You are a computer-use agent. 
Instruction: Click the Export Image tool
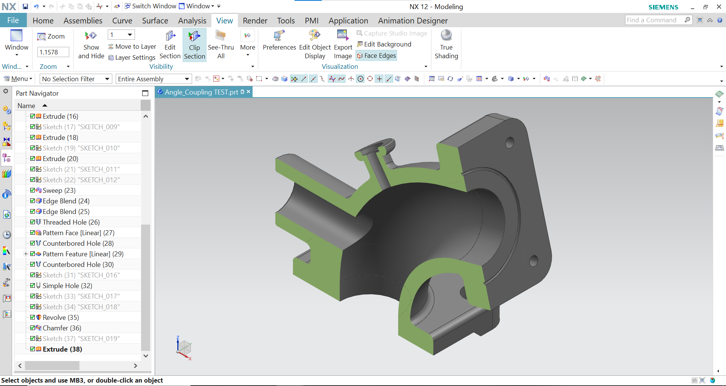(x=343, y=45)
